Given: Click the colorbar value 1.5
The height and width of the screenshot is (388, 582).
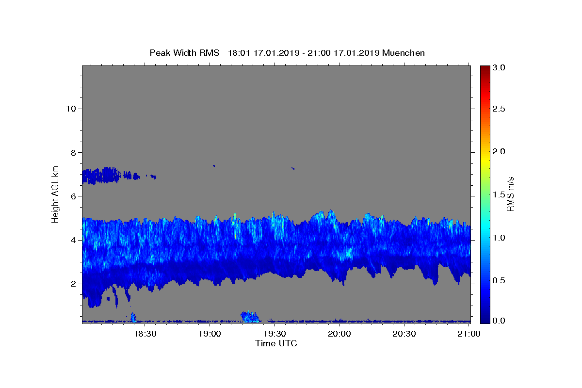Looking at the screenshot, I should 500,194.
